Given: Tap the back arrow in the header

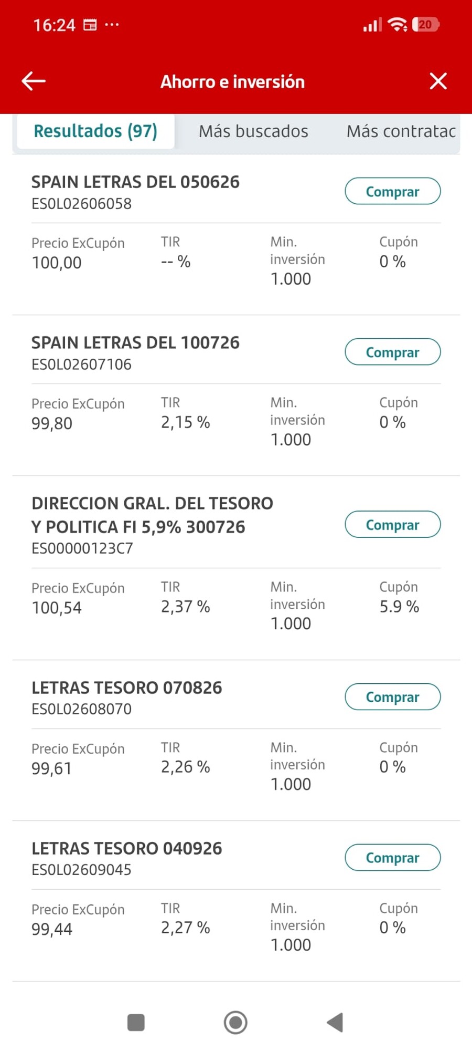Looking at the screenshot, I should pyautogui.click(x=34, y=81).
